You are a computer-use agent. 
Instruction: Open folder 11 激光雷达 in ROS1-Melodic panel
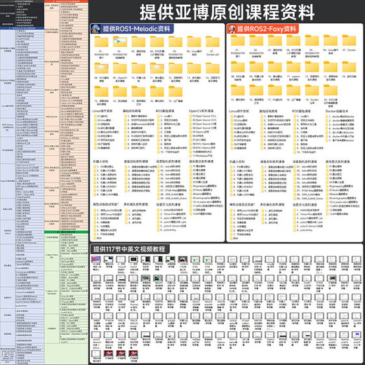click(x=157, y=68)
